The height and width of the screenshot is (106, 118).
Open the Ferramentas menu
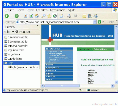[x=58, y=10]
